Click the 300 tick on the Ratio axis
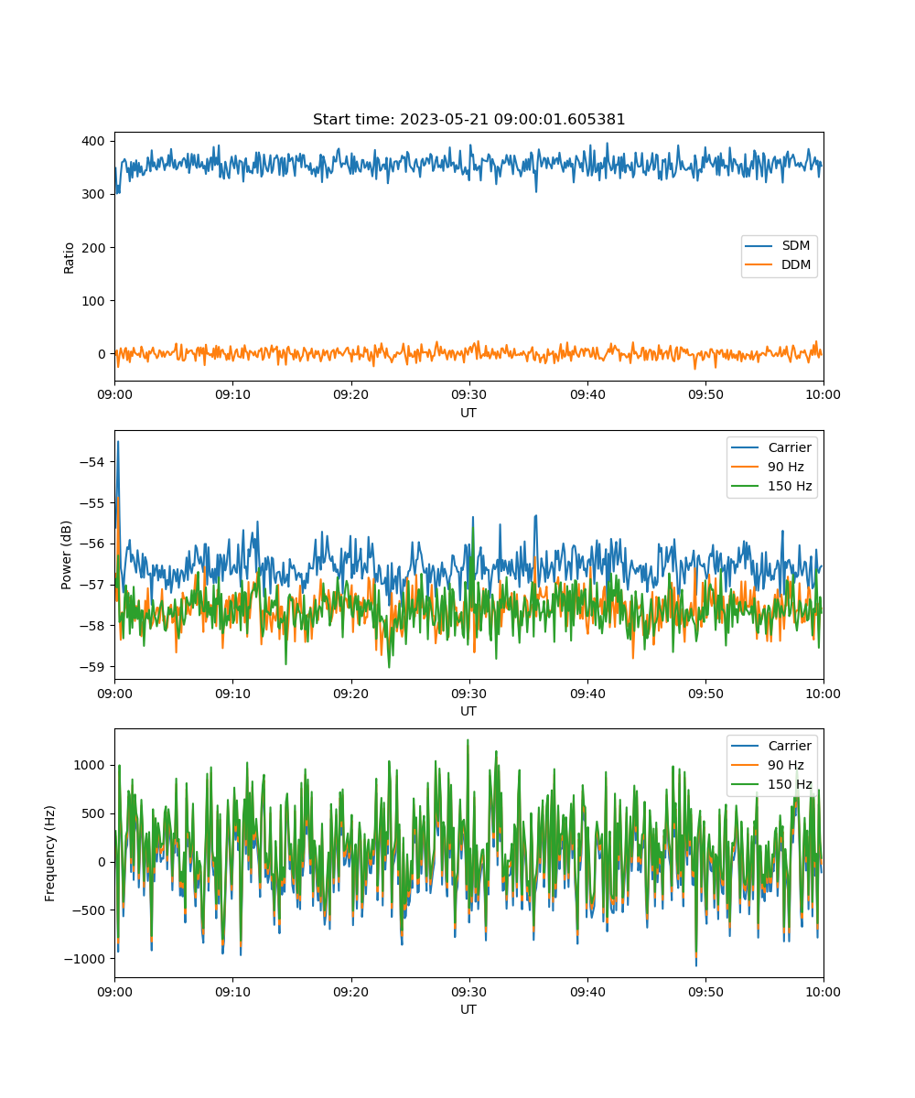 coord(95,194)
